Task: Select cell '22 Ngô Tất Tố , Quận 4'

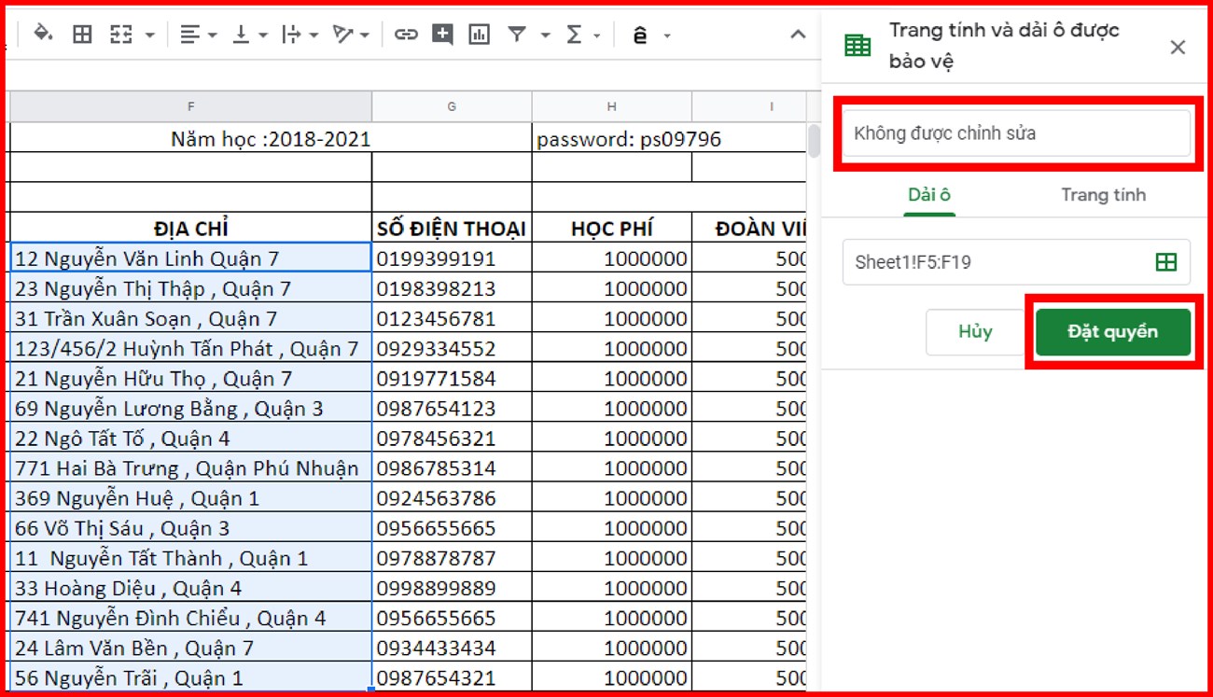Action: click(x=190, y=438)
